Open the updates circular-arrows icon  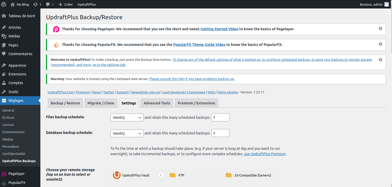coord(35,4)
